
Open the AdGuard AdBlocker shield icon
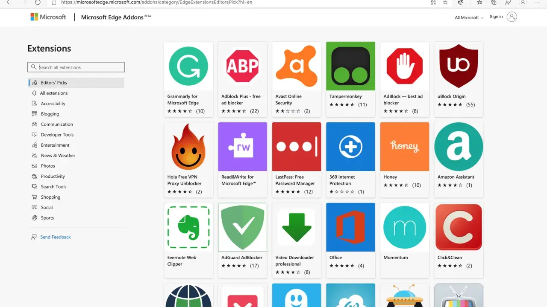click(242, 227)
